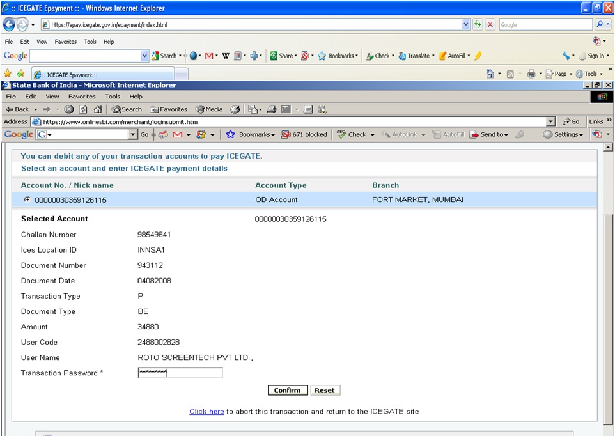Open Edit menu in State Bank window
The image size is (615, 436).
click(31, 97)
